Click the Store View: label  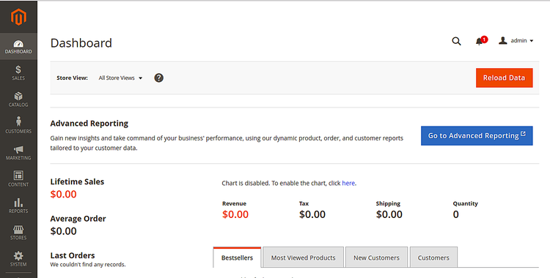pyautogui.click(x=73, y=78)
